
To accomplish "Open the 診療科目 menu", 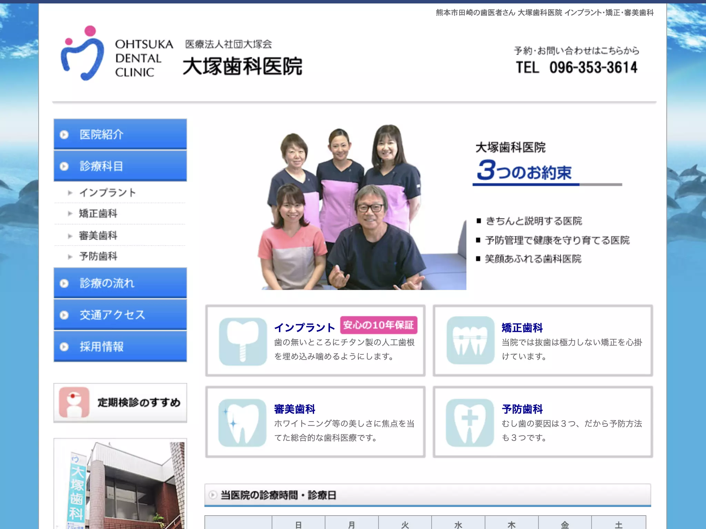I will [120, 166].
